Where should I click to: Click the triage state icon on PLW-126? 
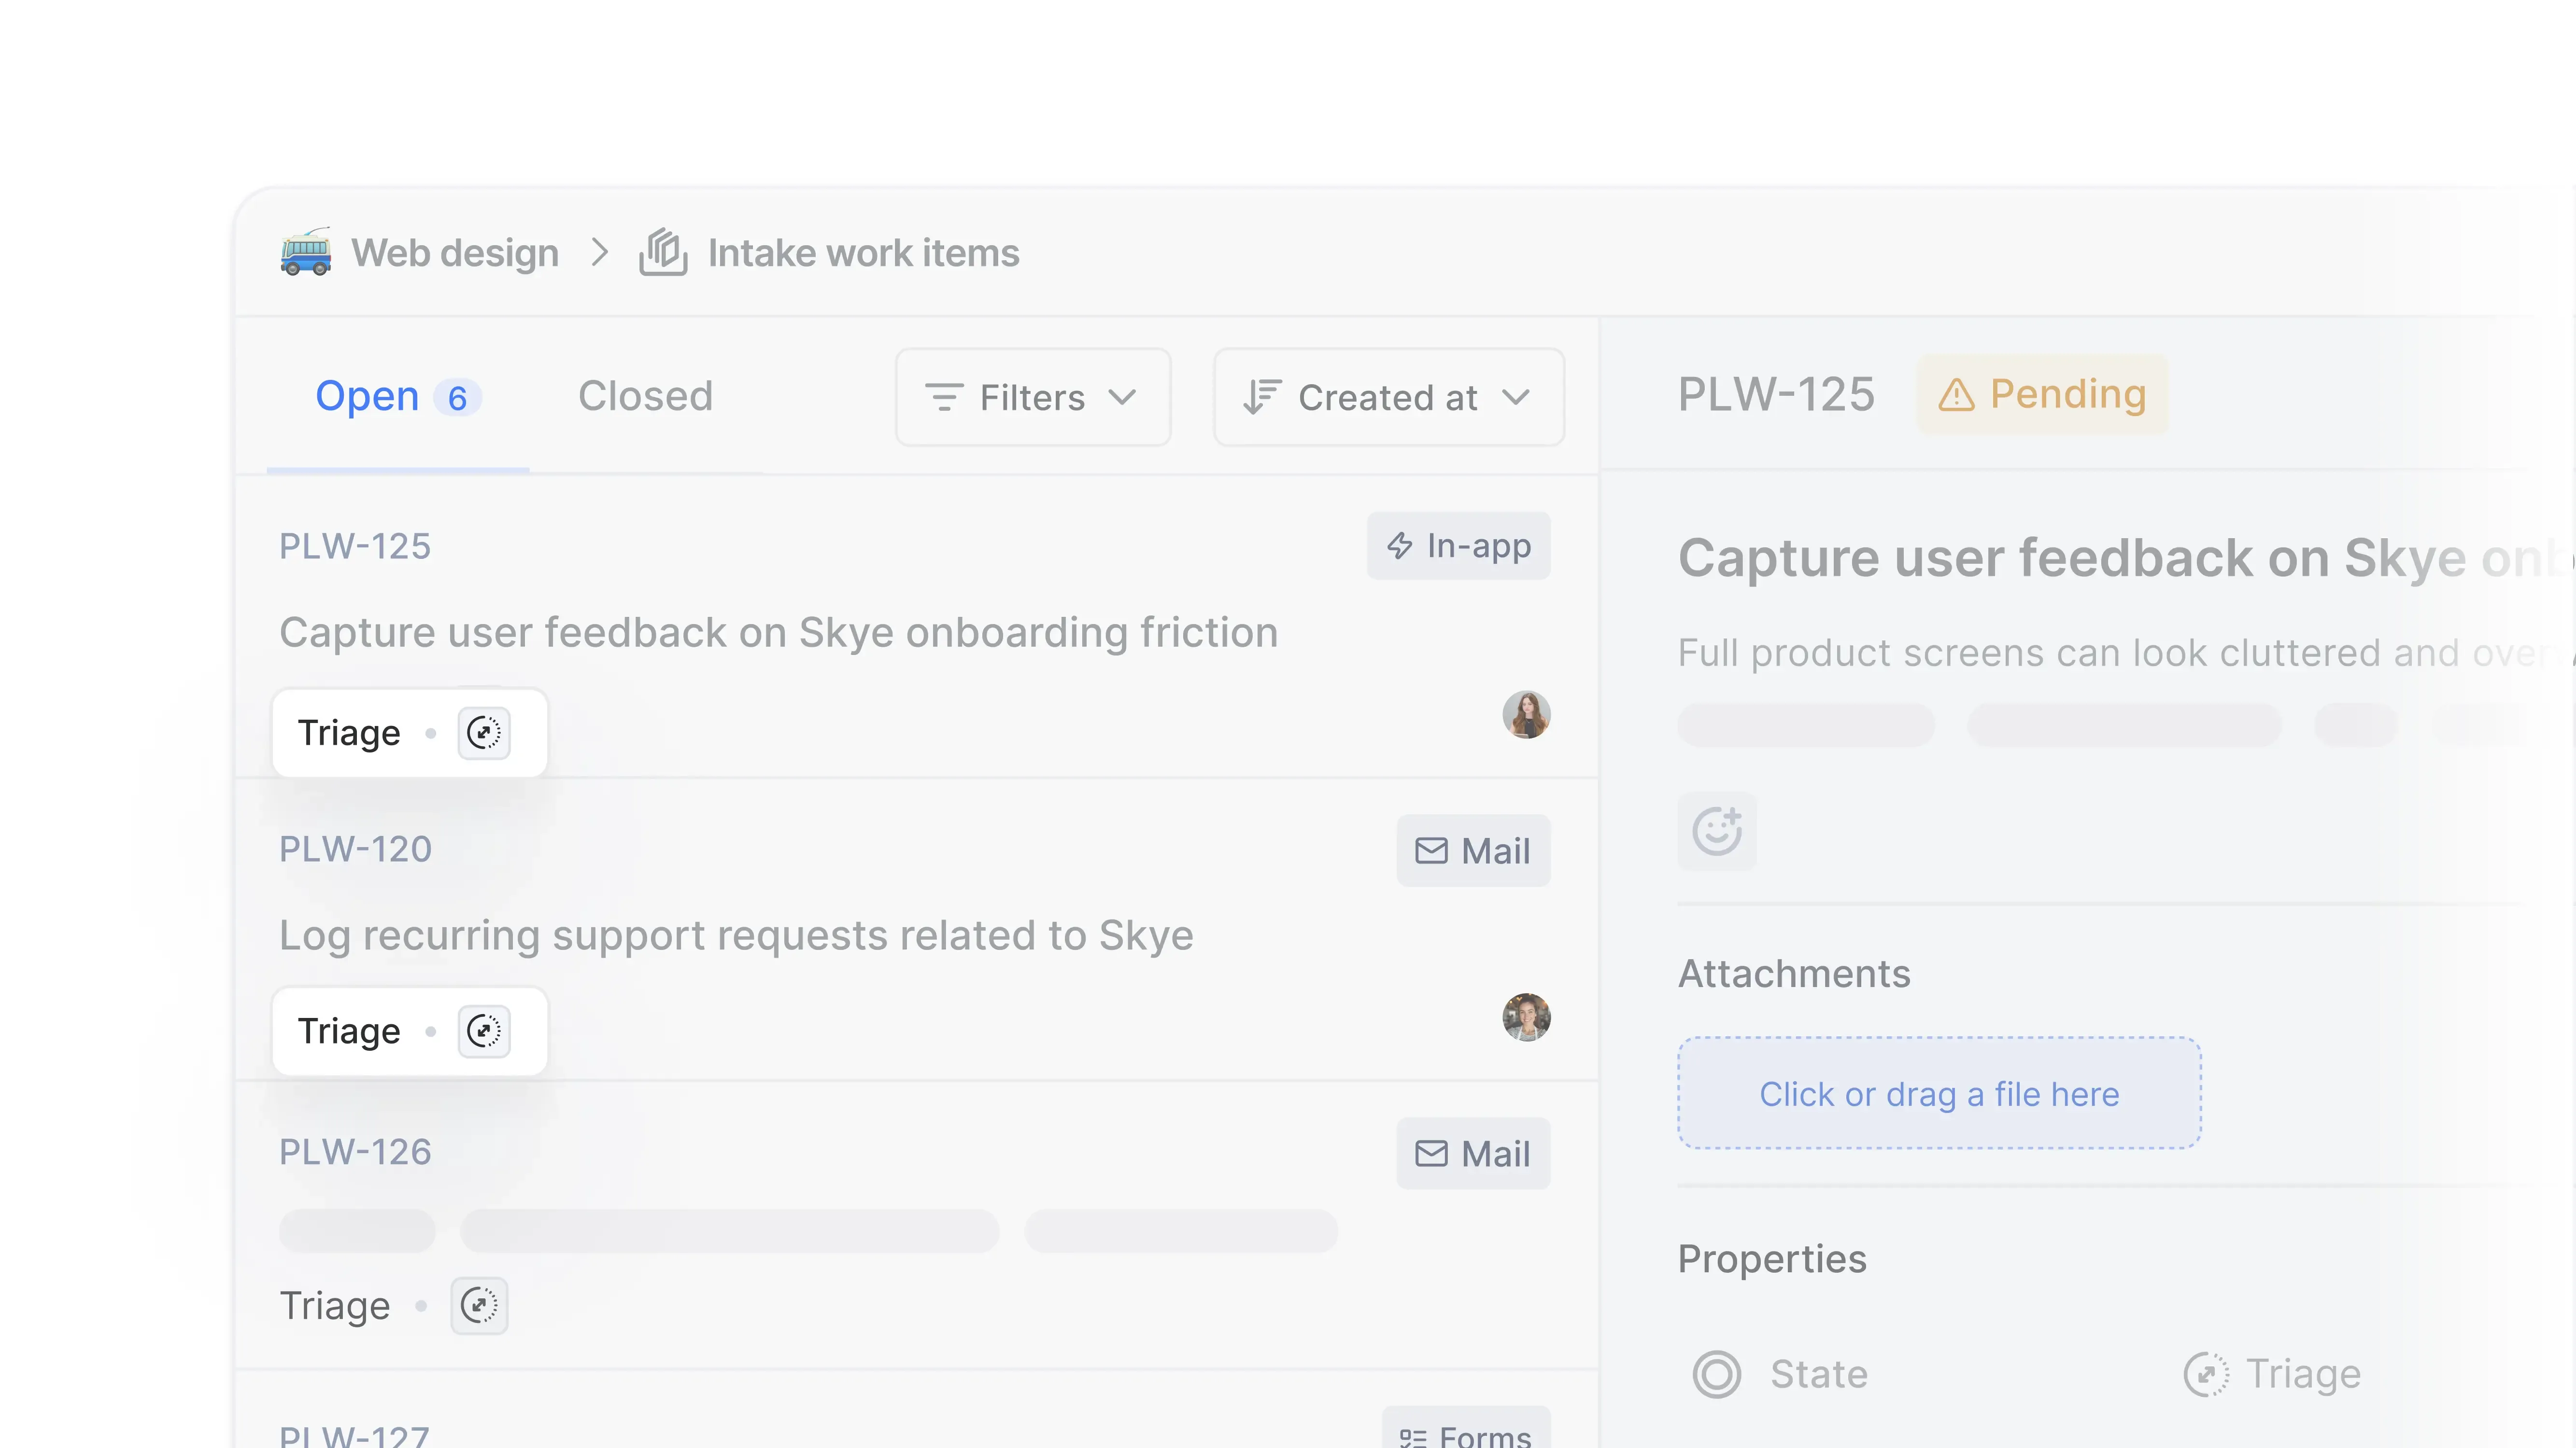point(479,1305)
